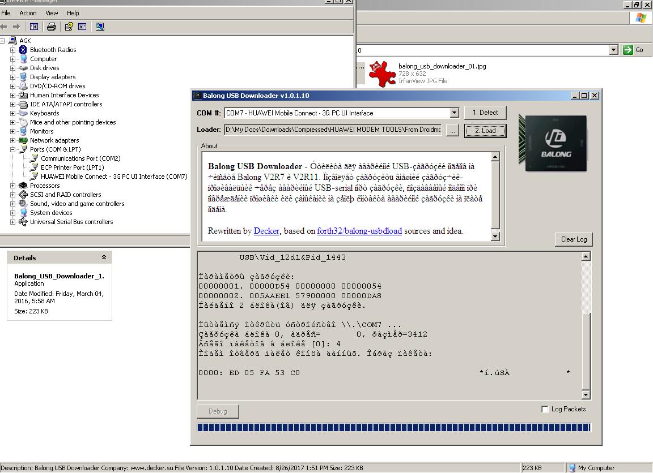
Task: Click the Show/Hide console tree icon
Action: (34, 27)
